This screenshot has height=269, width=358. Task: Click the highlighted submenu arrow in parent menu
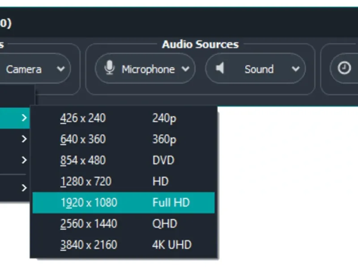[x=24, y=118]
